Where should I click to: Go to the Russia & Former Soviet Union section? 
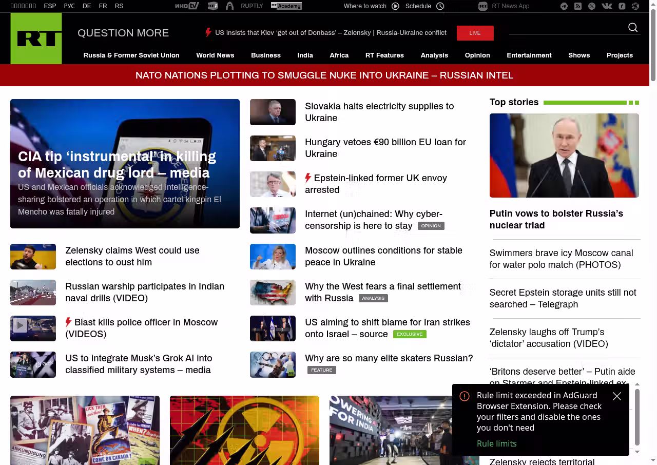click(x=131, y=55)
